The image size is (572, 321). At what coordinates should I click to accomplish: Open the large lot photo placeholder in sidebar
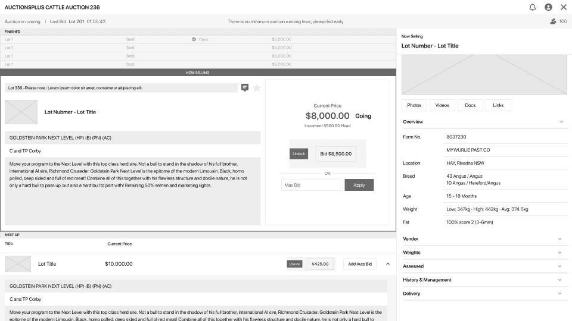click(484, 75)
